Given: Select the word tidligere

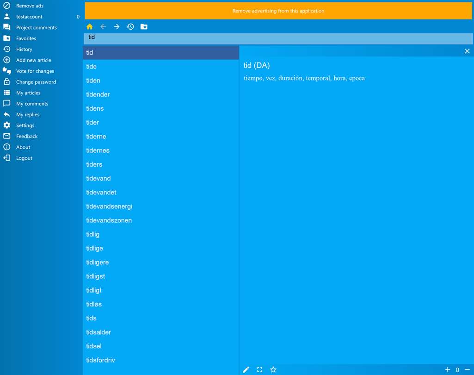Looking at the screenshot, I should (161, 262).
